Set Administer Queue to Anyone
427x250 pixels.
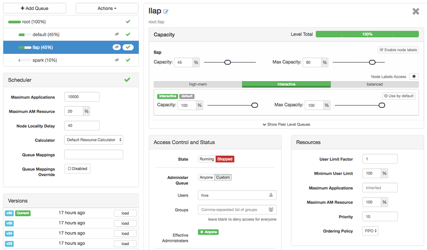click(x=206, y=177)
